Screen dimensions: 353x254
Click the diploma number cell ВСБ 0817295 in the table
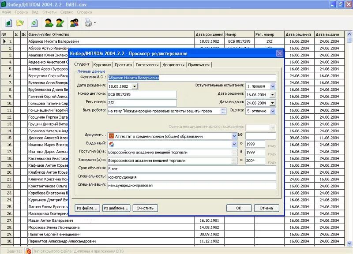(x=239, y=41)
